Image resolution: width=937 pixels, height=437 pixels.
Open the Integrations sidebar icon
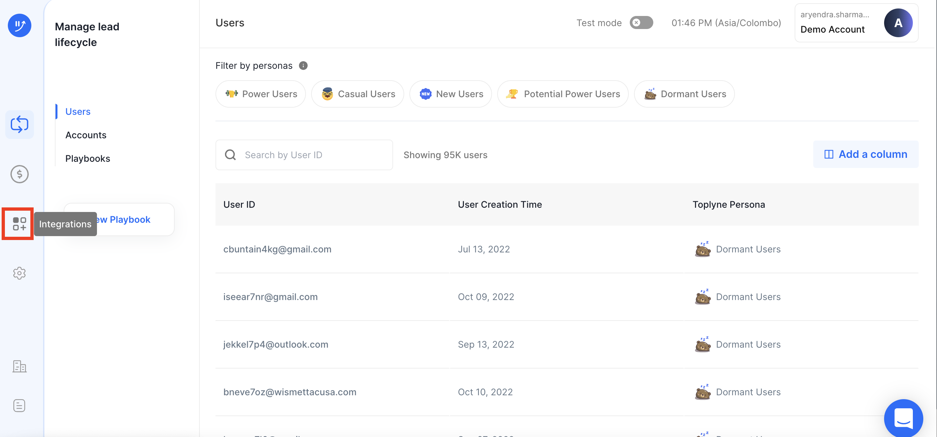click(x=19, y=224)
